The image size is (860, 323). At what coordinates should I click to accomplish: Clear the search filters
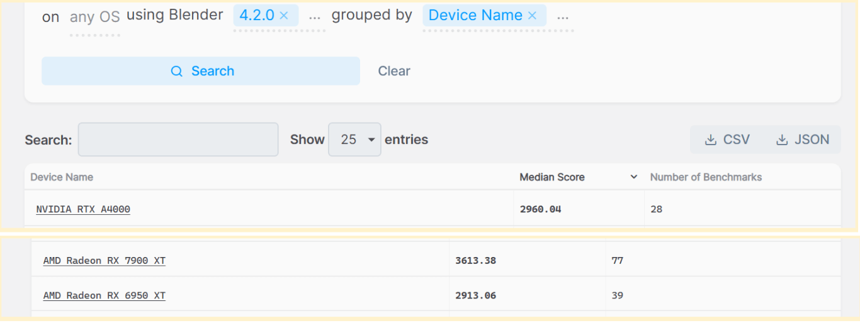394,71
